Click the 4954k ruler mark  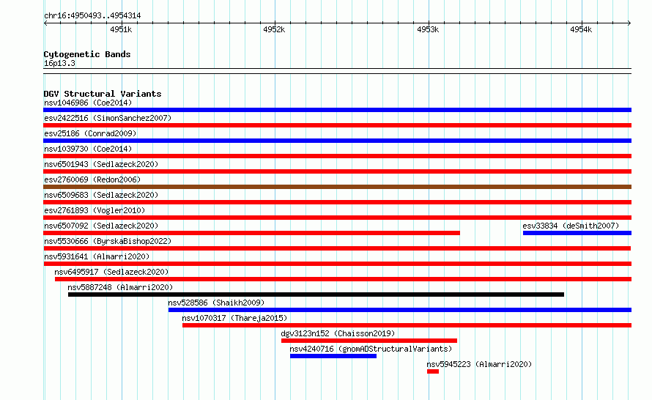[581, 29]
